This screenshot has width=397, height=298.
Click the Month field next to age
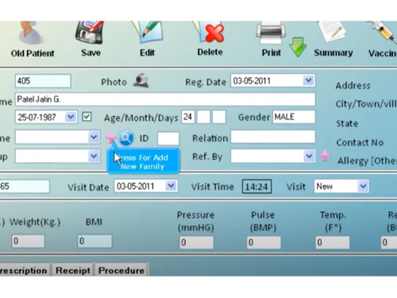[203, 117]
